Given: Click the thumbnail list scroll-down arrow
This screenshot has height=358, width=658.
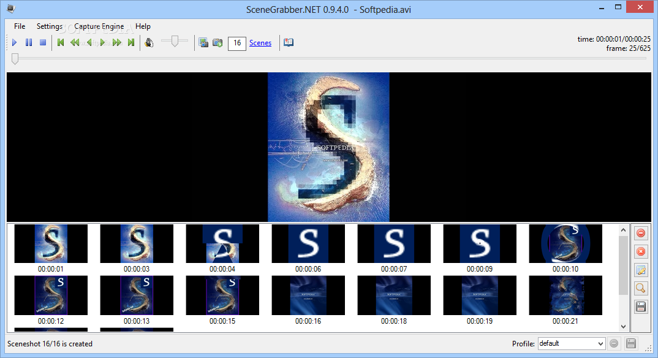Looking at the screenshot, I should [623, 326].
